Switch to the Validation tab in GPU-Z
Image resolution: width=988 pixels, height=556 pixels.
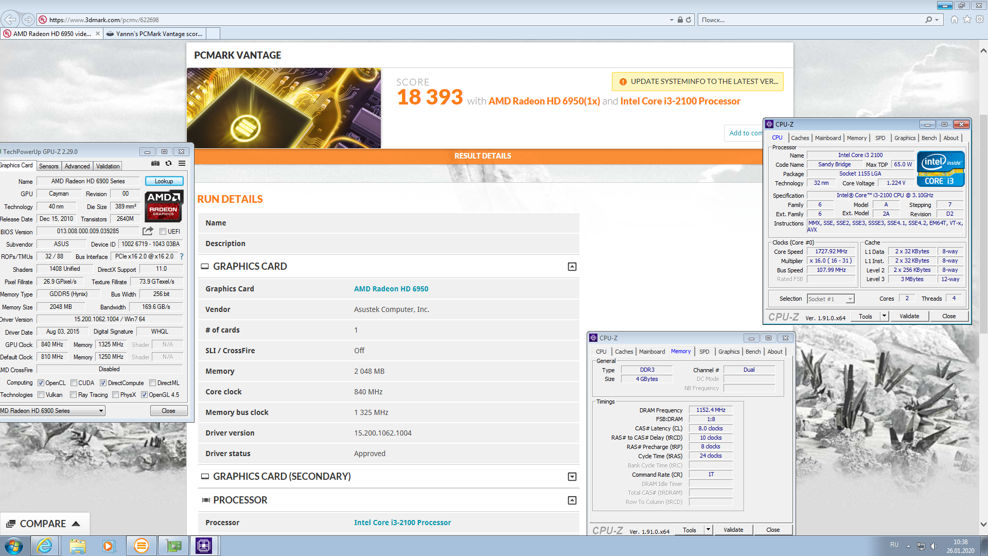coord(108,166)
